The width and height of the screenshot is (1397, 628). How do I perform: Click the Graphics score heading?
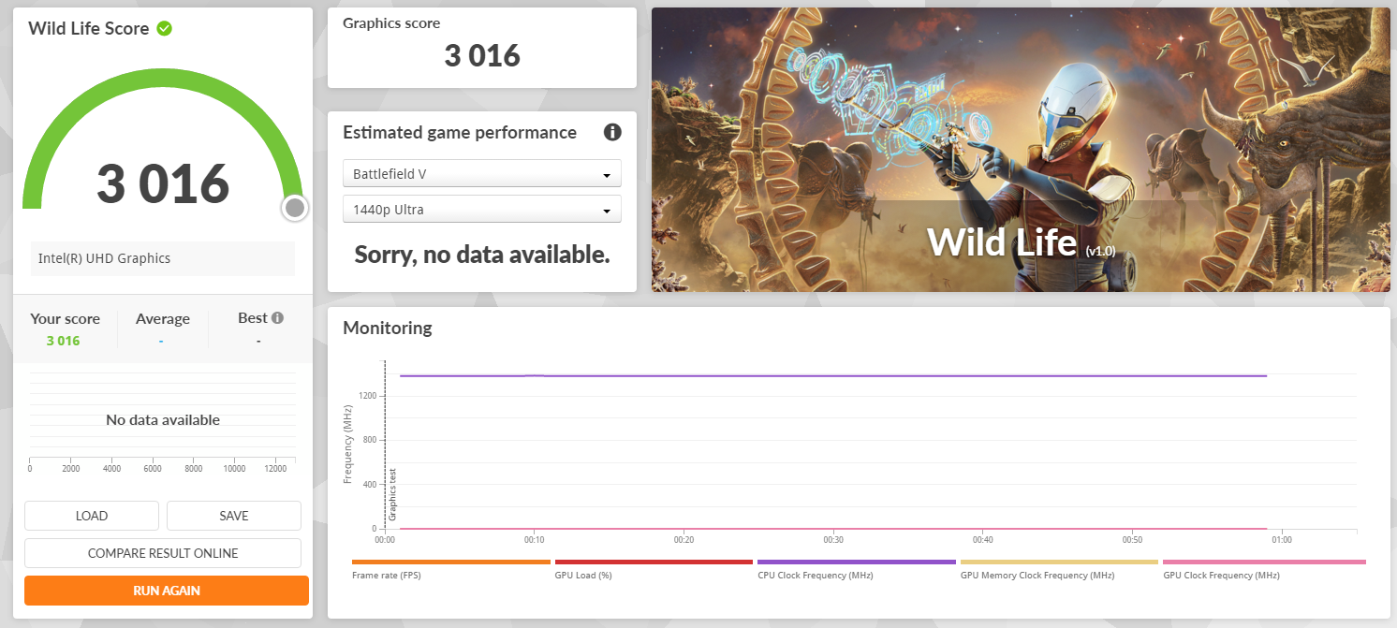pos(391,23)
